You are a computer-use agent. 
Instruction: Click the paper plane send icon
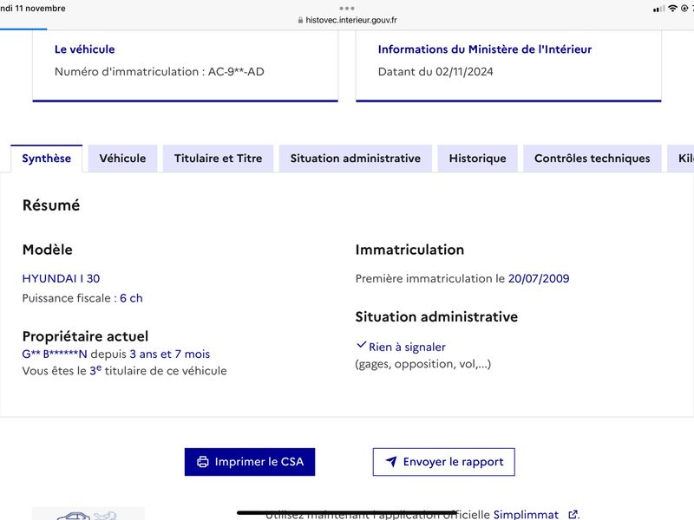tap(391, 462)
